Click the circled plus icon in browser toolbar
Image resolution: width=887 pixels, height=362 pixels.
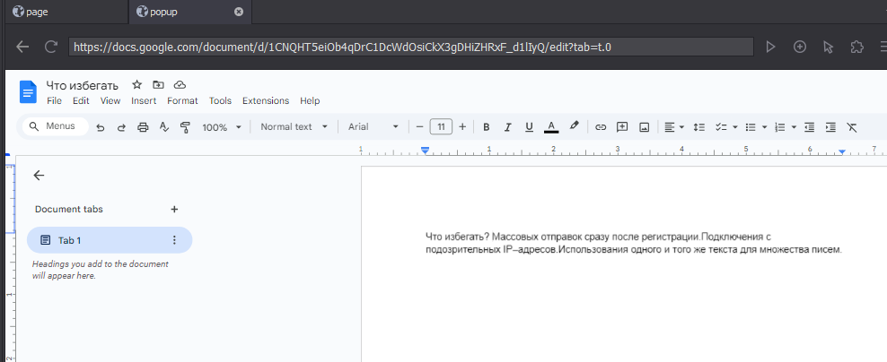click(x=799, y=47)
